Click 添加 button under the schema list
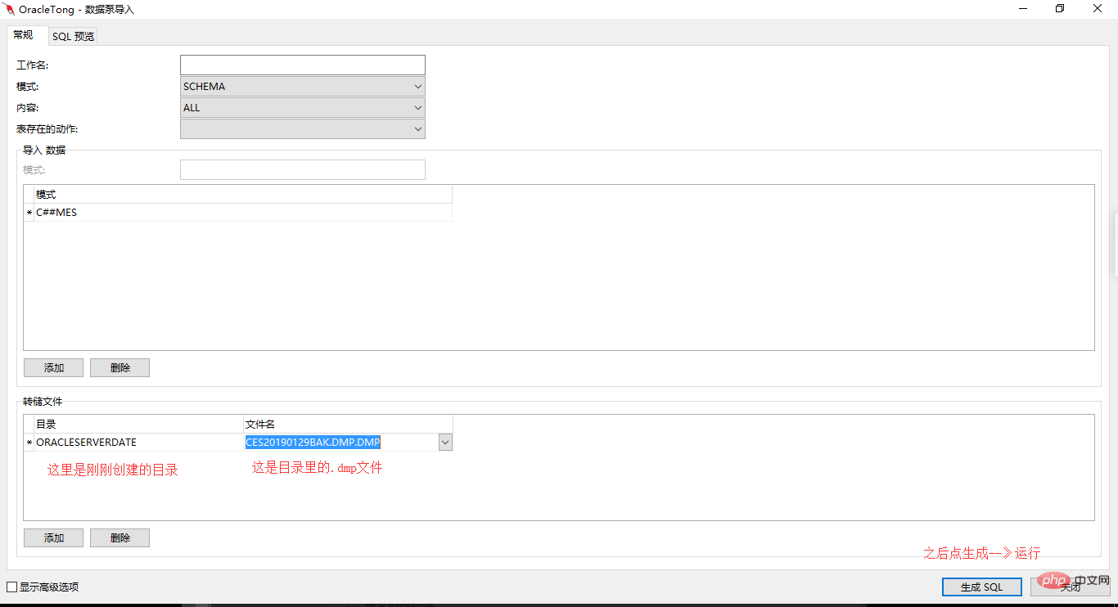The width and height of the screenshot is (1118, 607). (x=54, y=367)
